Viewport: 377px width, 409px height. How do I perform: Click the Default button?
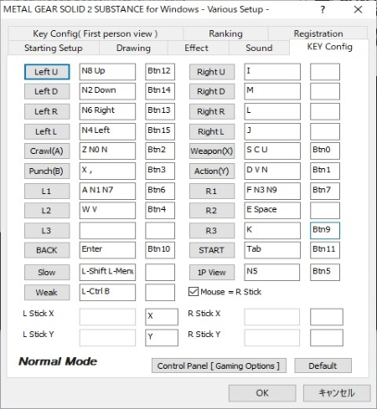pyautogui.click(x=323, y=366)
